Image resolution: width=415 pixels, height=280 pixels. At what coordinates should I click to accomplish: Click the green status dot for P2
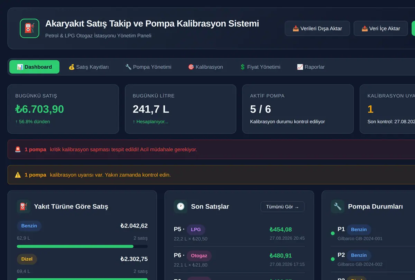(x=333, y=259)
